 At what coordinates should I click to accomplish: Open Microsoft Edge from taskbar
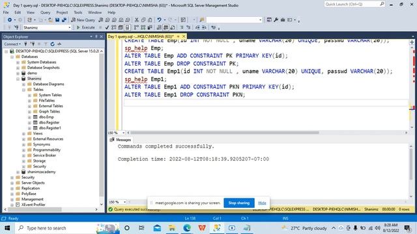(187, 228)
